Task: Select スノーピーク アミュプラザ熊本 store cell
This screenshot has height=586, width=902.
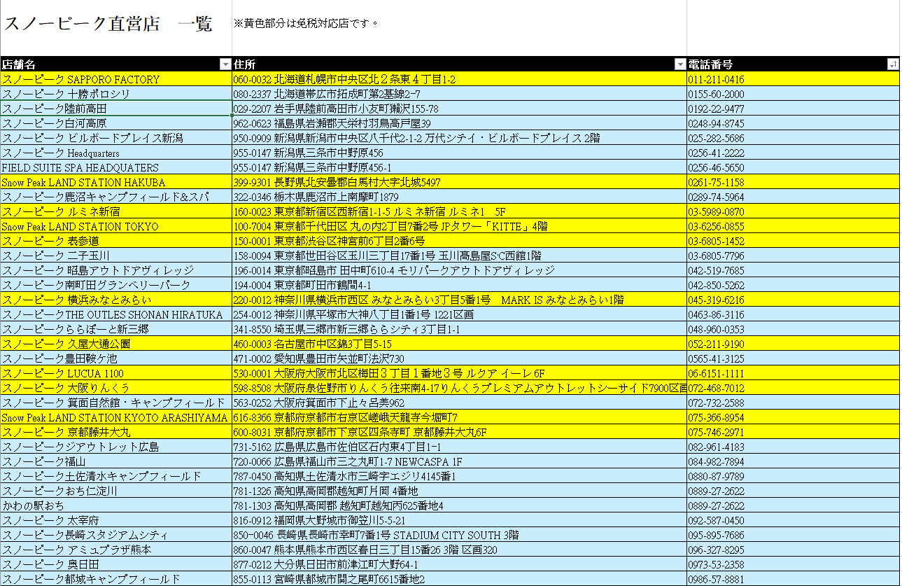Action: [116, 550]
